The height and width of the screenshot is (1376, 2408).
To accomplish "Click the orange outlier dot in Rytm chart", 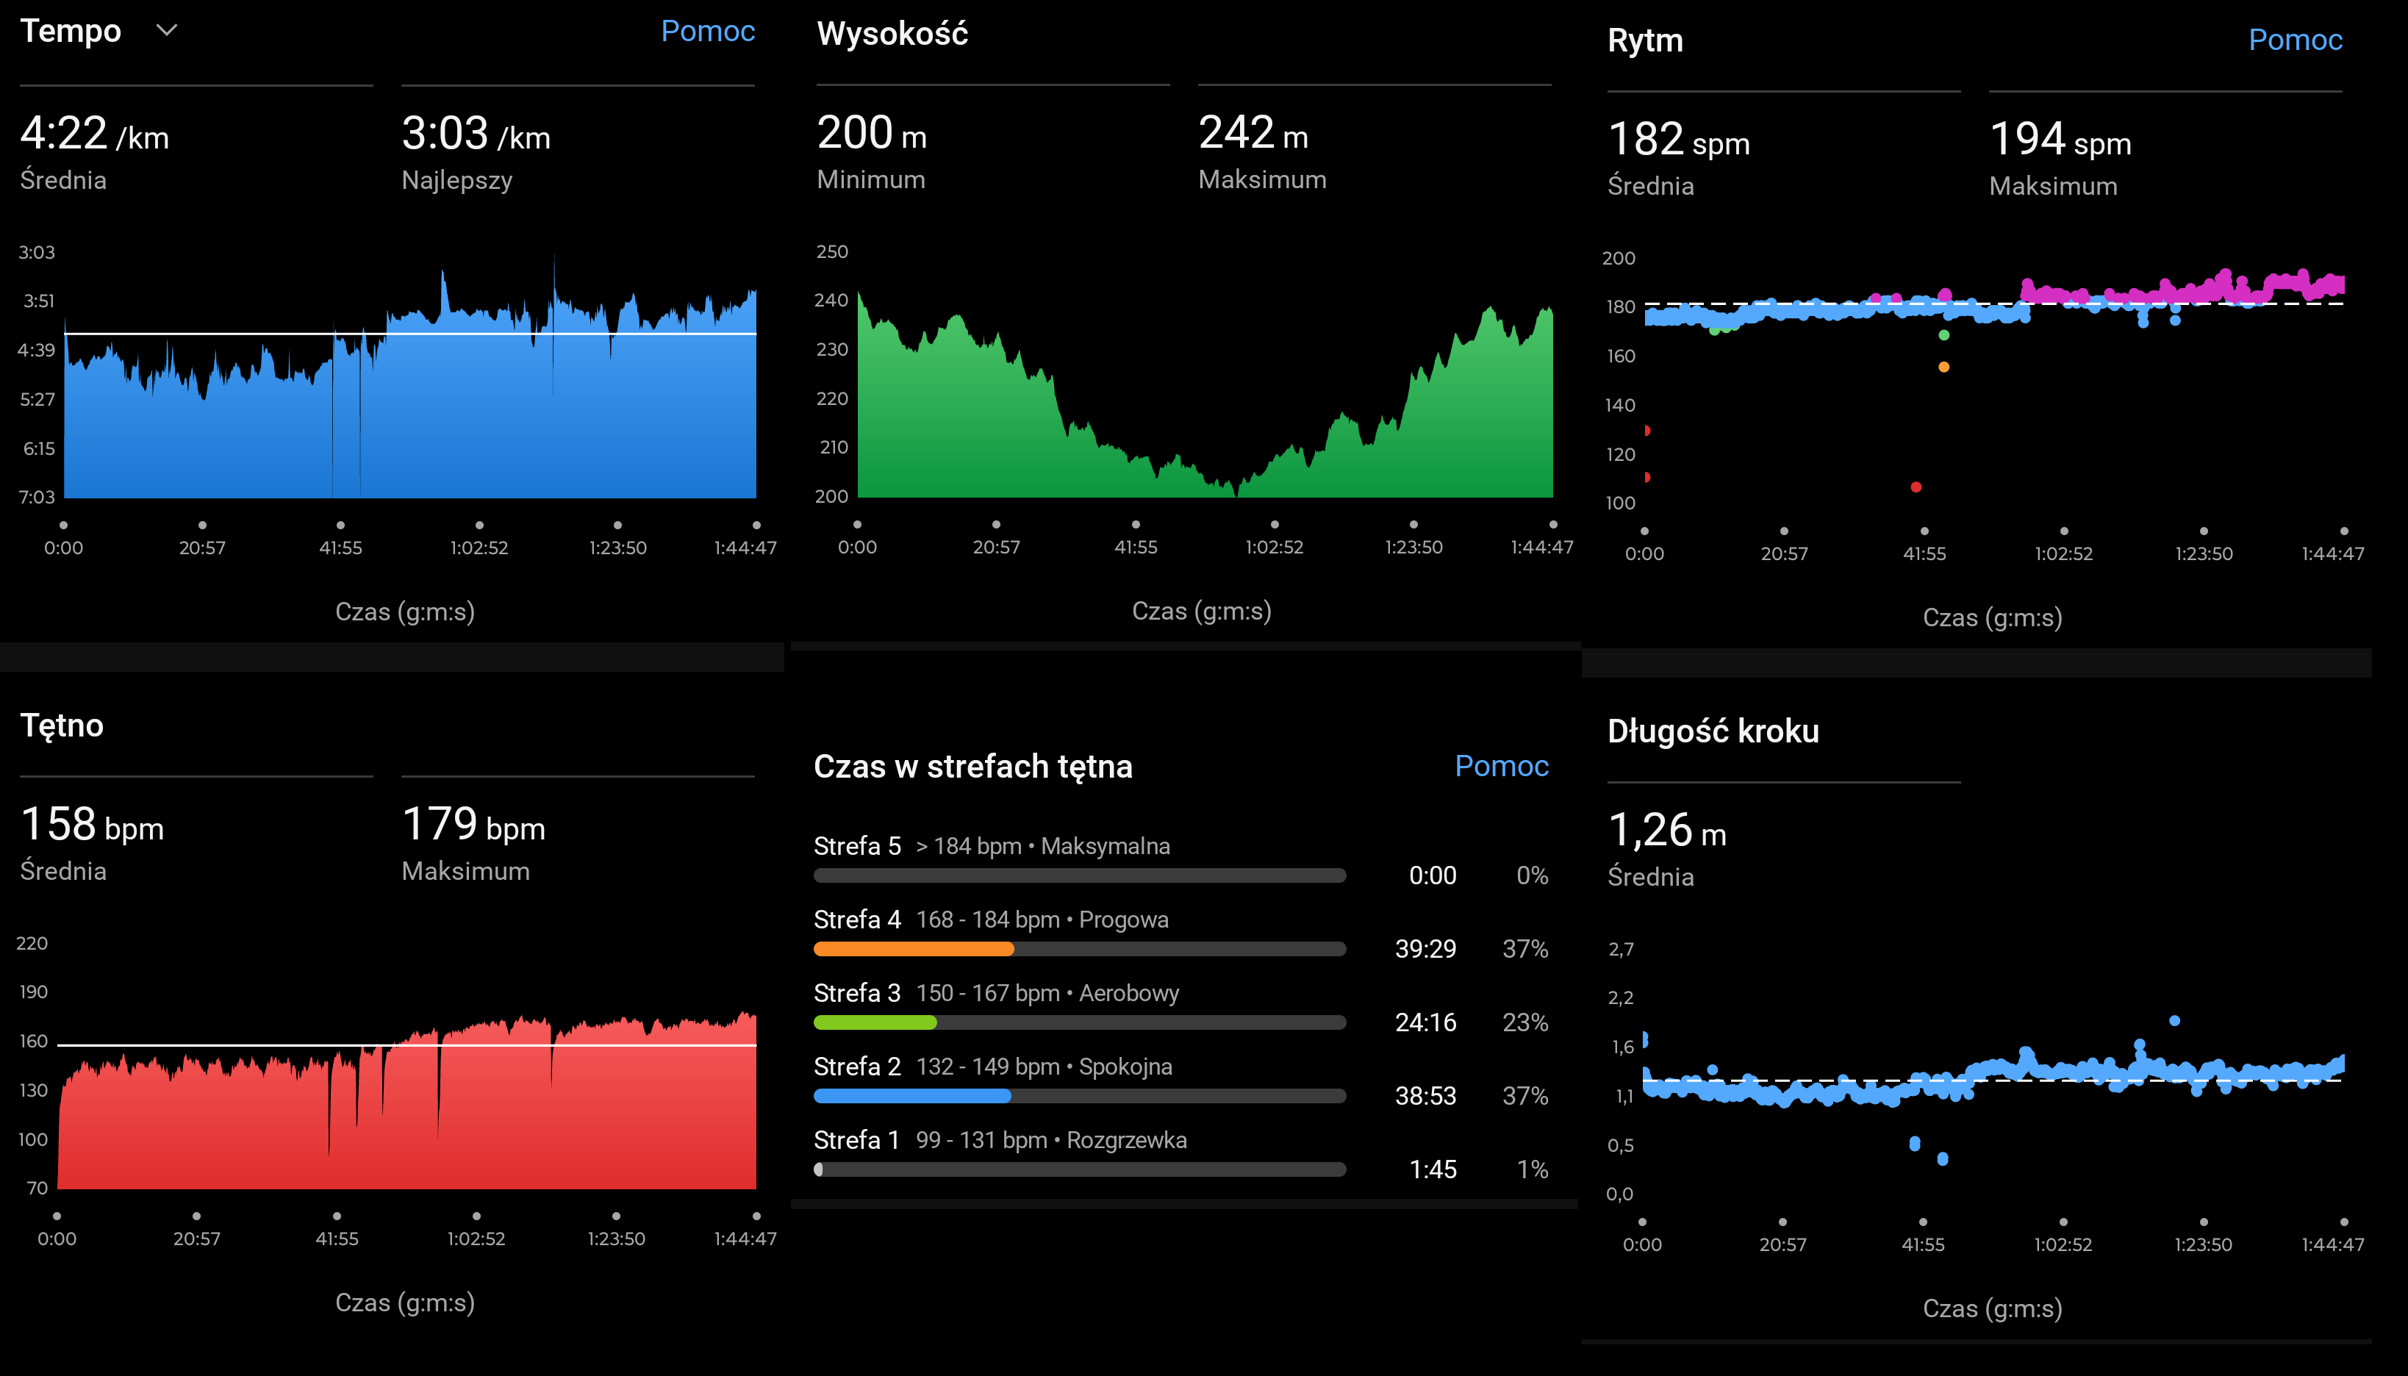I will pos(1943,367).
